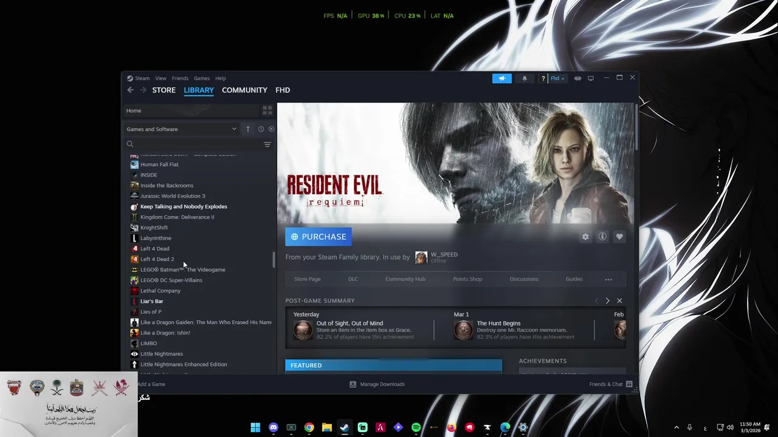Open Spotify from the taskbar

[416, 427]
